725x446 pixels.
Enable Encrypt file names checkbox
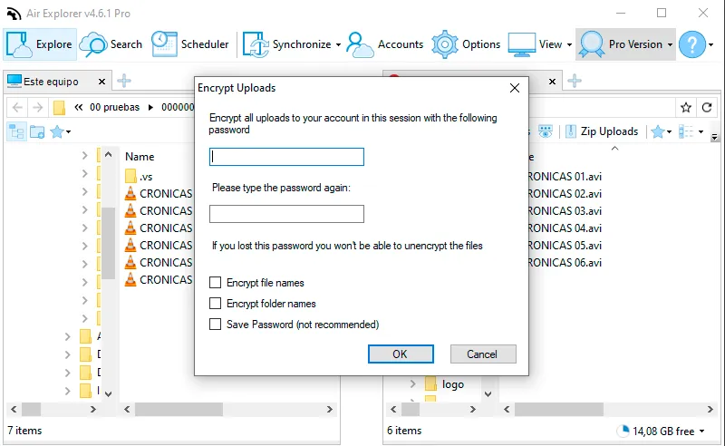(x=215, y=282)
